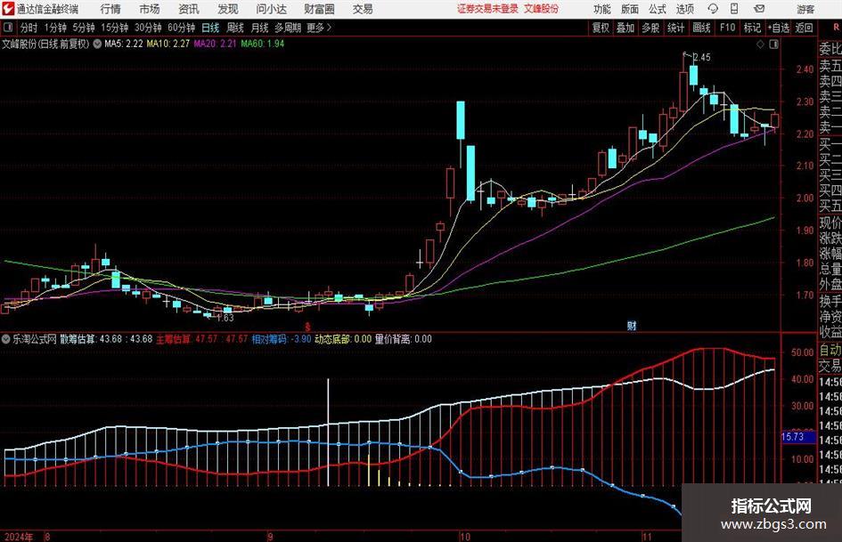Toggle the right panel icon beside diamond
The height and width of the screenshot is (542, 842).
(773, 44)
